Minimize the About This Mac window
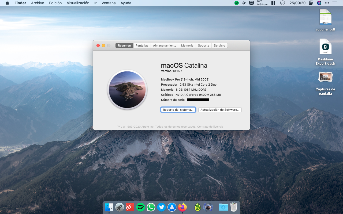This screenshot has height=214, width=343. (103, 45)
